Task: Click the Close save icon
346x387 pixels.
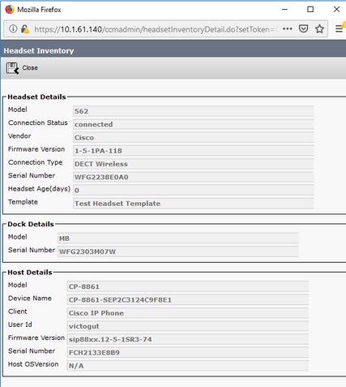Action: 12,68
